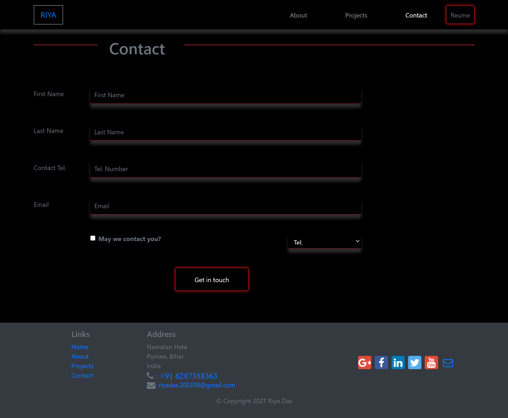The height and width of the screenshot is (418, 508).
Task: Select Projects from the navigation bar
Action: [x=356, y=15]
